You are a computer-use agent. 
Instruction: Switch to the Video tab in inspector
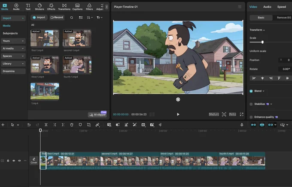click(x=253, y=7)
